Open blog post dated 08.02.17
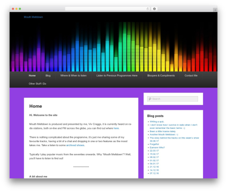 click(154, 157)
